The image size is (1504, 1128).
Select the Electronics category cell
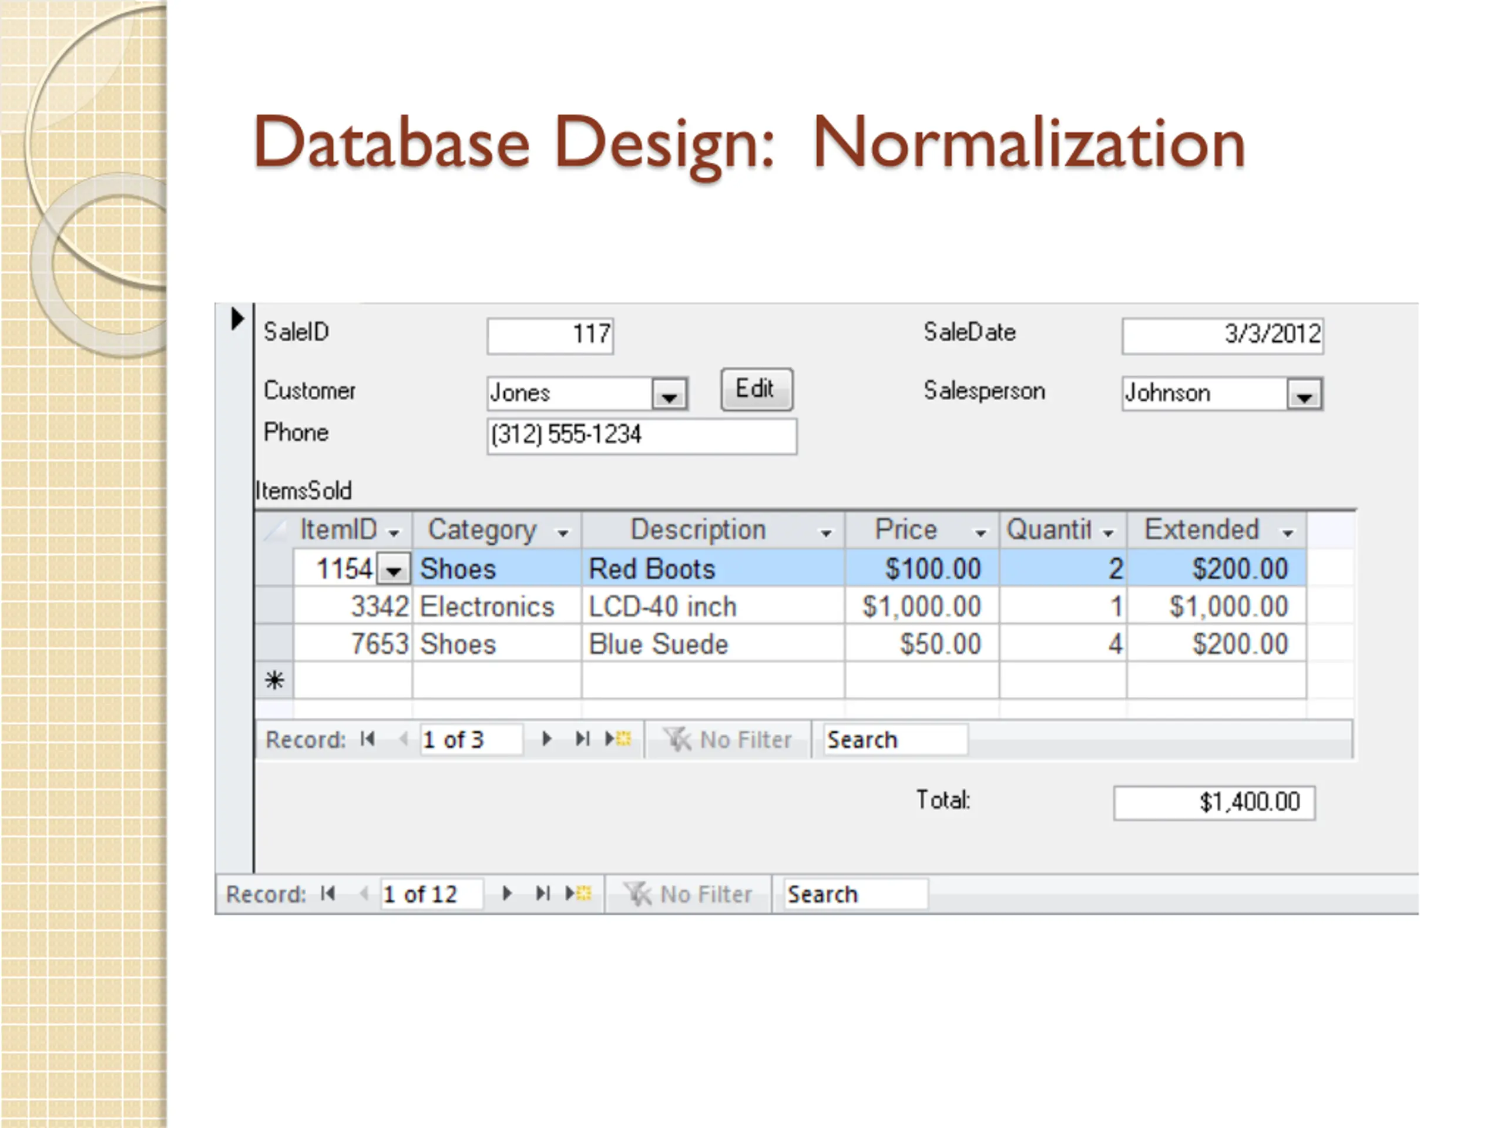(497, 606)
